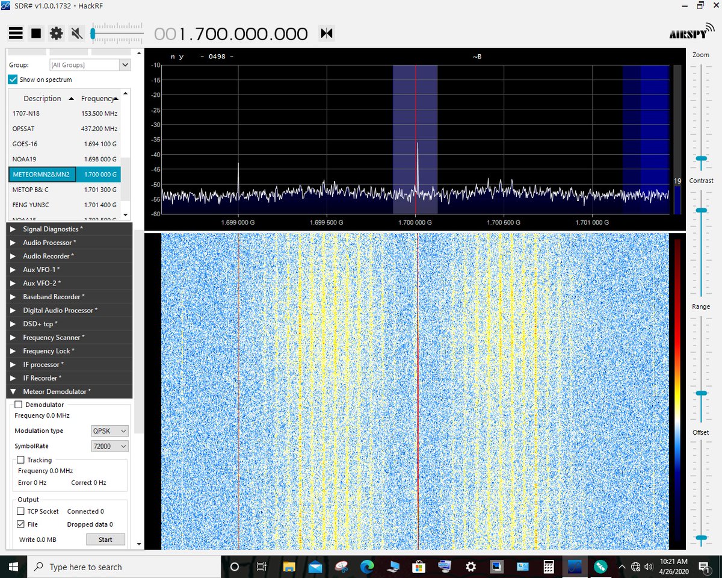Open Cortana circle icon in taskbar
Viewport: 722px width, 578px height.
(235, 567)
